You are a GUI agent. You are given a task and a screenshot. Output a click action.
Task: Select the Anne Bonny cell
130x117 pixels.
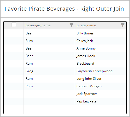click(x=101, y=48)
